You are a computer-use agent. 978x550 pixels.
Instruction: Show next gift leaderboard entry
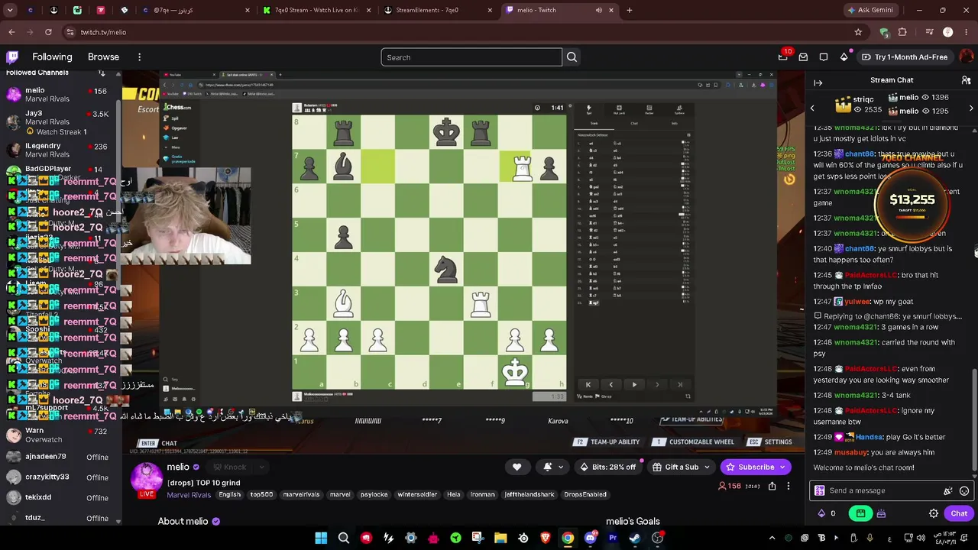(971, 108)
